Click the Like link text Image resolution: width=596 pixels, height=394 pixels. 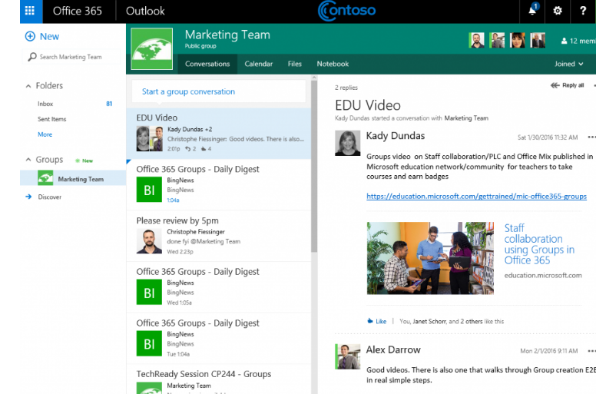pyautogui.click(x=381, y=321)
